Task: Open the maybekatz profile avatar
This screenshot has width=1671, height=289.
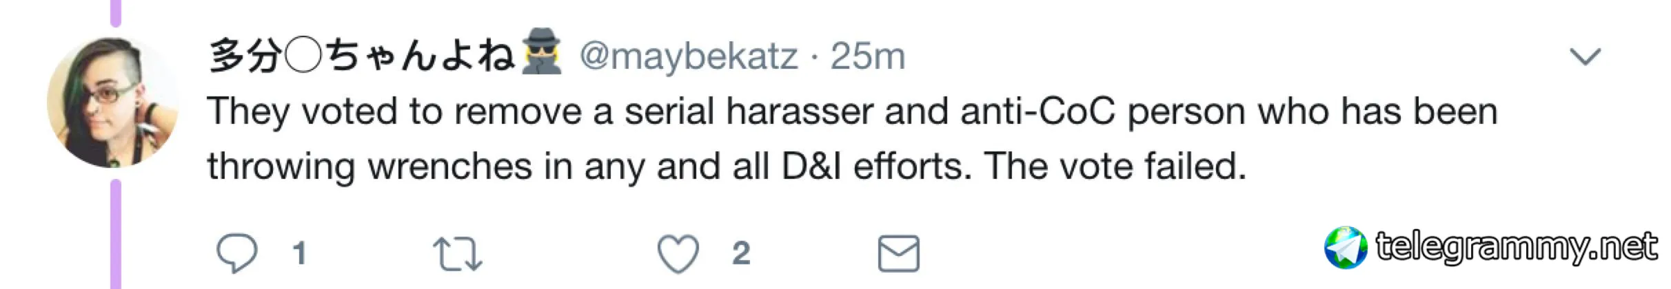Action: click(x=113, y=103)
